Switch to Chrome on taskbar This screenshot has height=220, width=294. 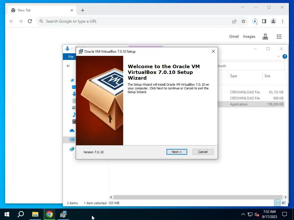click(x=49, y=214)
